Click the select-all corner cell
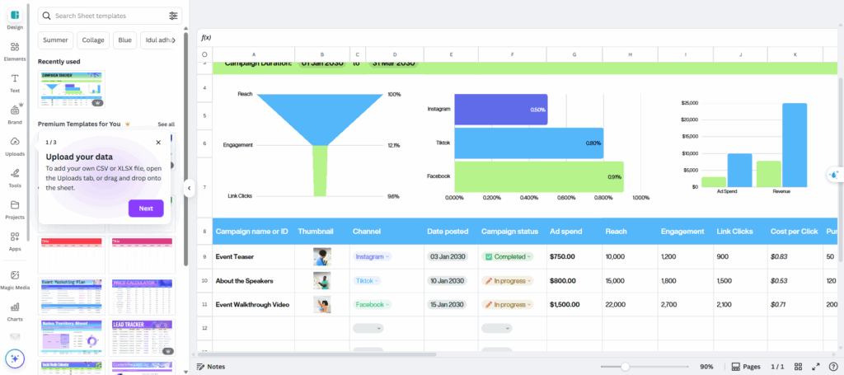 pyautogui.click(x=204, y=54)
